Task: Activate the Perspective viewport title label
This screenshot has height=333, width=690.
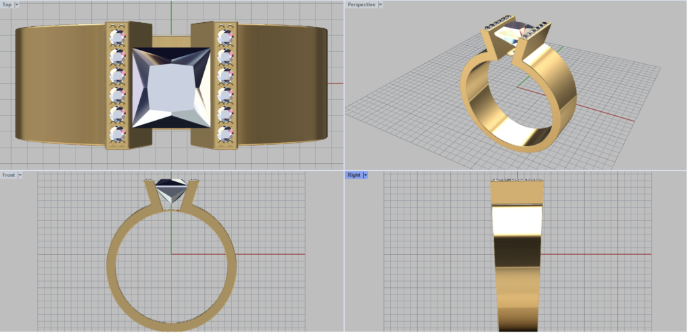Action: 361,4
